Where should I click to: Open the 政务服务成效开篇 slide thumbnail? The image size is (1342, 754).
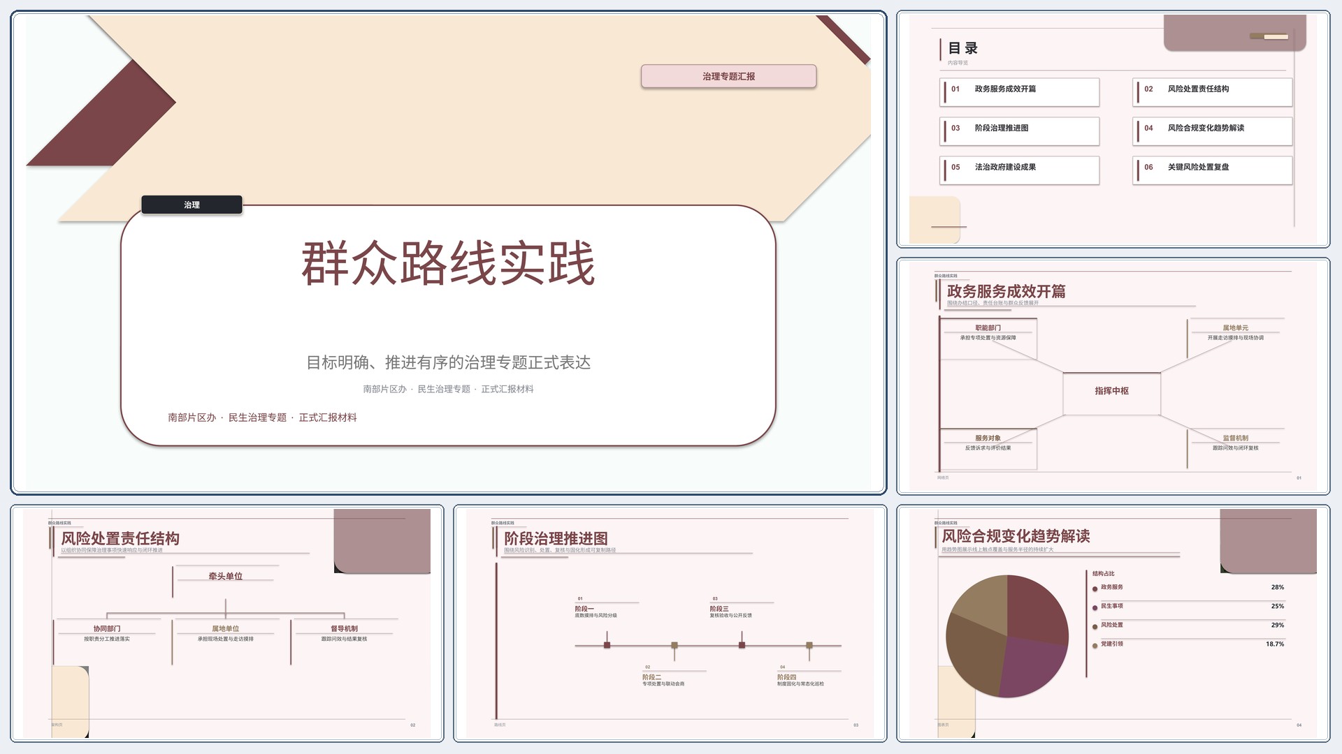click(1113, 376)
